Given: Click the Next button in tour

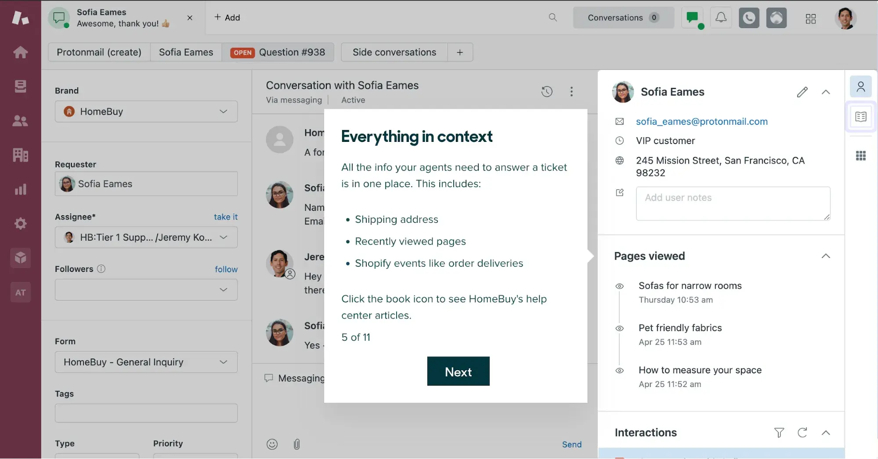Looking at the screenshot, I should pos(458,372).
